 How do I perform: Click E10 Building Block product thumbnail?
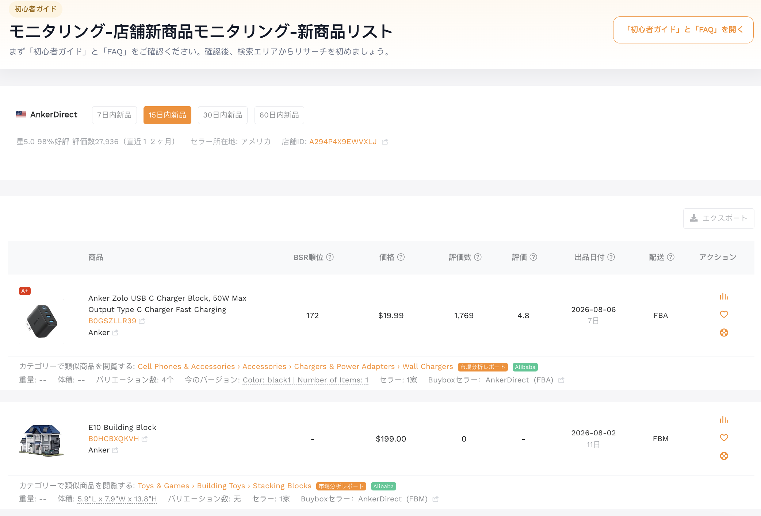[42, 440]
